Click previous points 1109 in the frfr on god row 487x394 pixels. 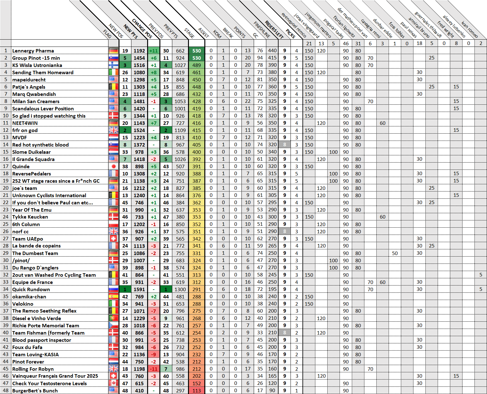pyautogui.click(x=180, y=130)
